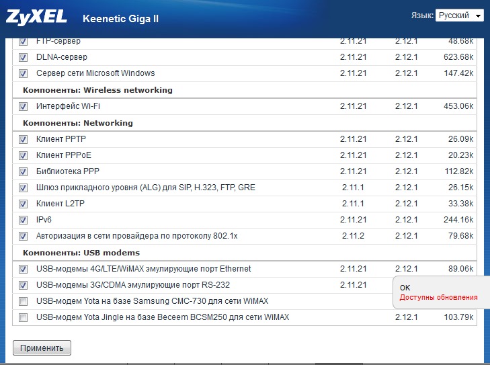
Task: Click the Применить button
Action: tap(42, 348)
